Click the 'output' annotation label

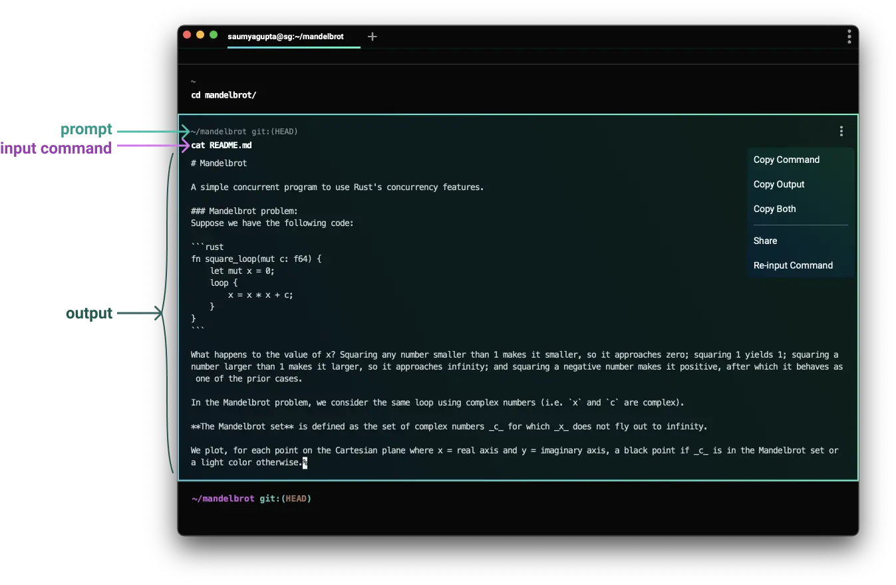(88, 313)
